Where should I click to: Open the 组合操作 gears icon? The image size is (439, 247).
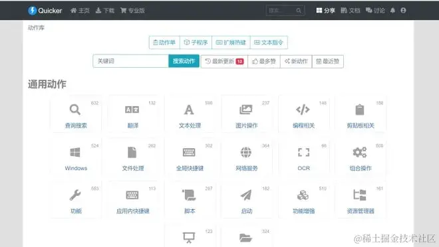360,152
